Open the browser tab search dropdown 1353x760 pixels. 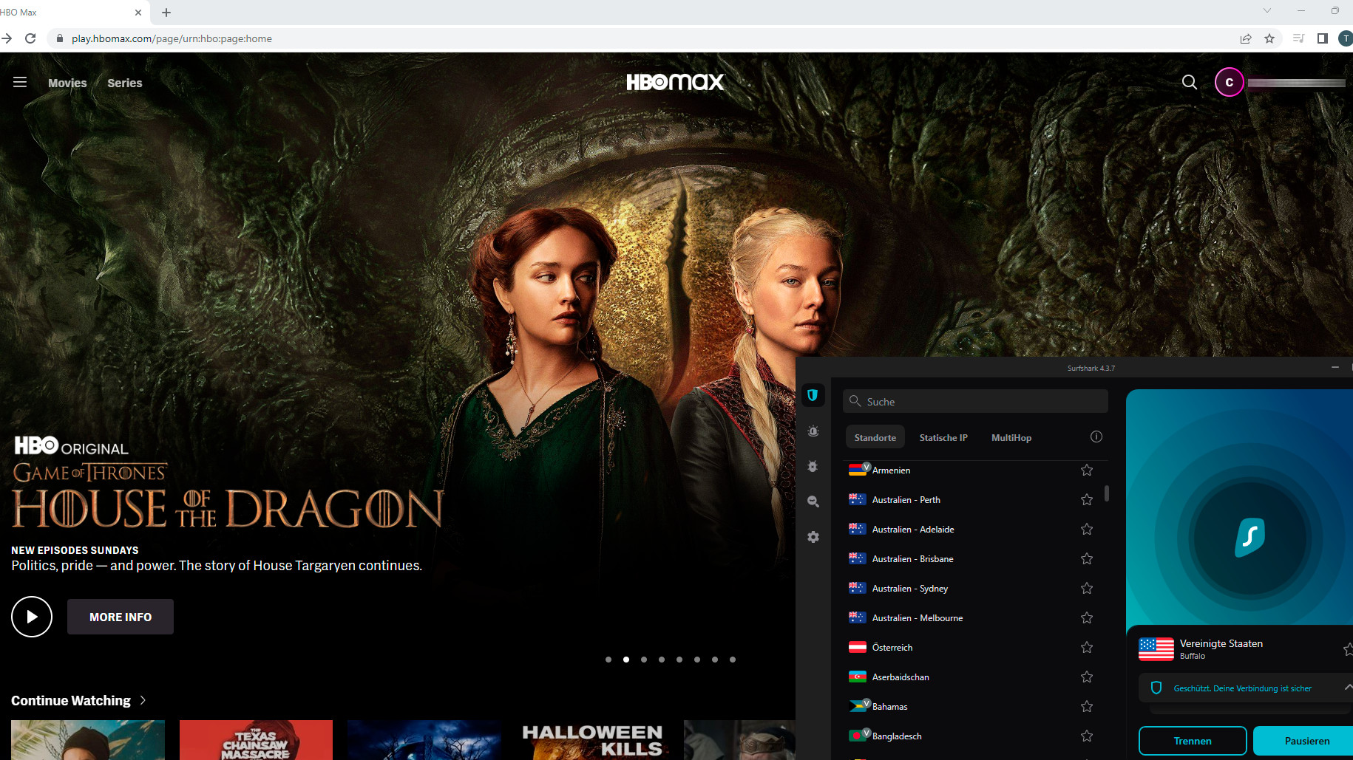click(1266, 11)
